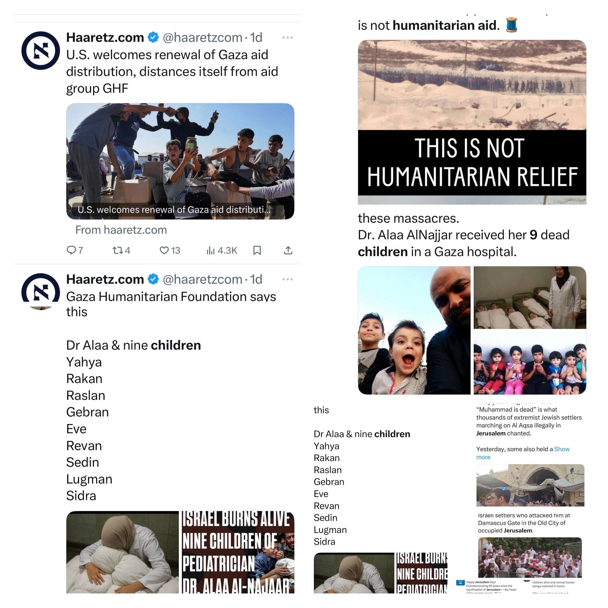Image resolution: width=608 pixels, height=608 pixels.
Task: Open more options on second Haaretz tweet
Action: click(x=288, y=279)
